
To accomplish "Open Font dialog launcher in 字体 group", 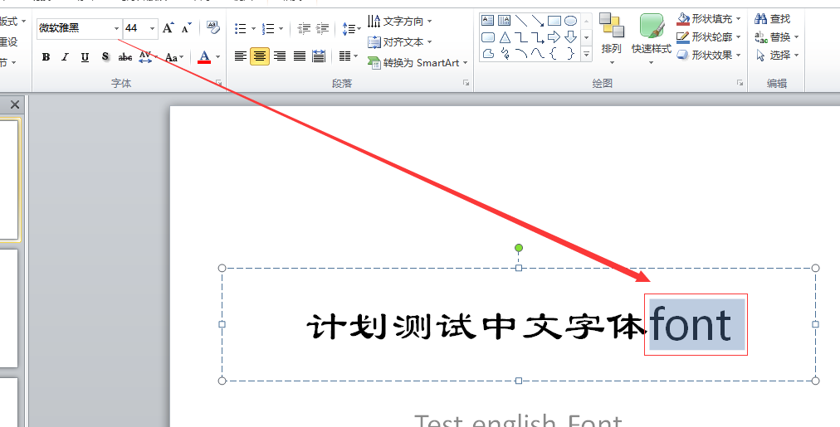I will (x=218, y=83).
